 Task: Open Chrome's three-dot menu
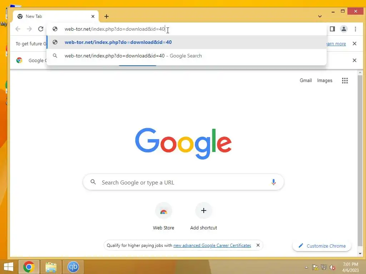[x=355, y=29]
